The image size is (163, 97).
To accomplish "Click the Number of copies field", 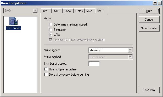I will 94,64.
